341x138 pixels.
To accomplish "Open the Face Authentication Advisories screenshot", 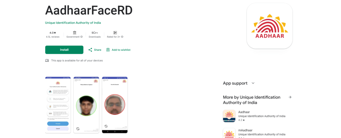I will pos(58,105).
